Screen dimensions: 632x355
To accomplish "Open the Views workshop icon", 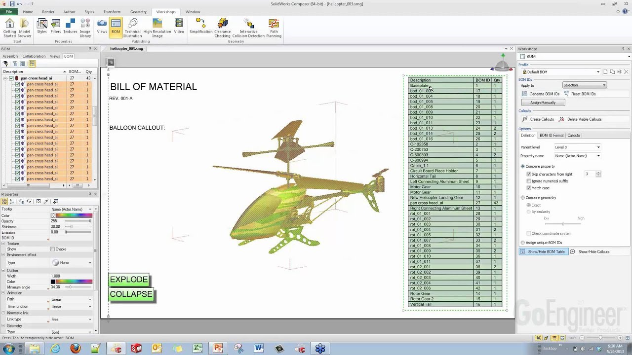I will [102, 27].
